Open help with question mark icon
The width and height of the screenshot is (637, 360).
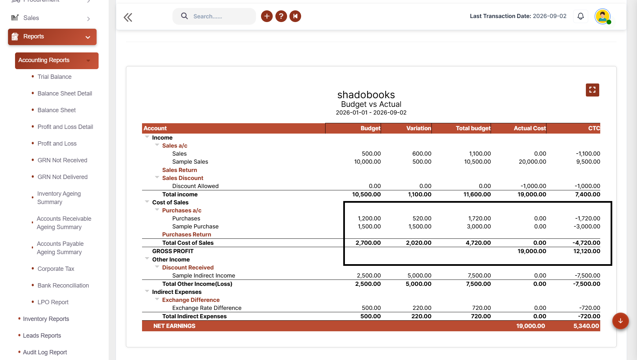(281, 16)
